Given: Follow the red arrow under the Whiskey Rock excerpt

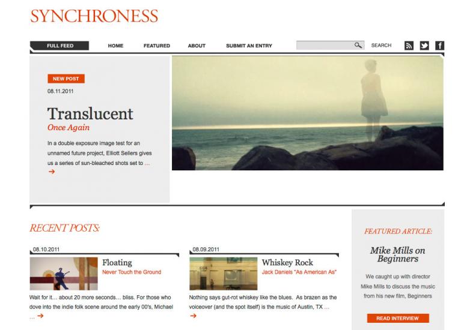Looking at the screenshot, I should (193, 316).
